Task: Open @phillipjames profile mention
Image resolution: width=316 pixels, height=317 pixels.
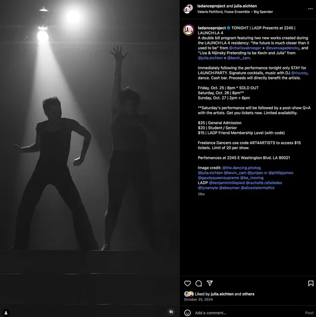Action: (281, 173)
